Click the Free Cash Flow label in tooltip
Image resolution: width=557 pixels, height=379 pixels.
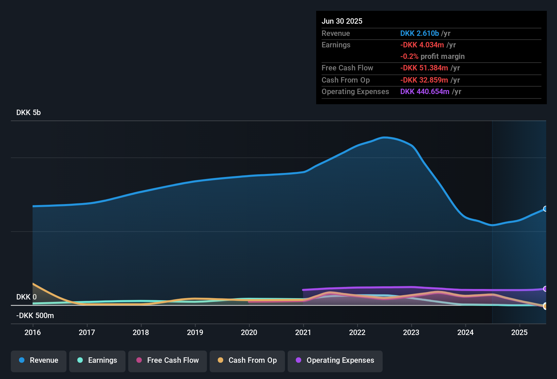point(347,68)
